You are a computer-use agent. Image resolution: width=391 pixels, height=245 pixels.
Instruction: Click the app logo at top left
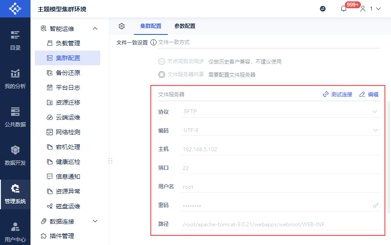15,9
